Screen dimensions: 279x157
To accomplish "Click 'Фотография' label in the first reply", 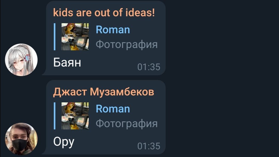I will 127,44.
